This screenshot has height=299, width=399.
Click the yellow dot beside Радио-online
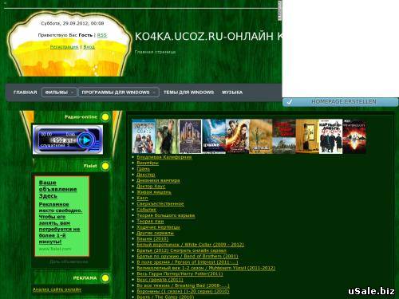point(105,117)
